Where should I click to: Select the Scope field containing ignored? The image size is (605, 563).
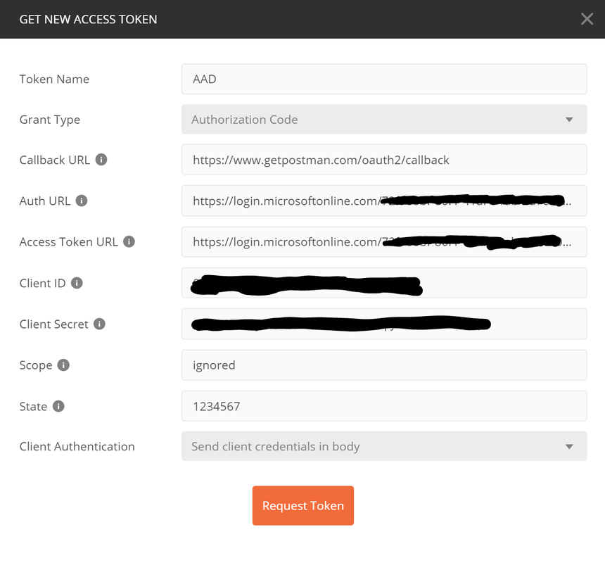[x=384, y=365]
